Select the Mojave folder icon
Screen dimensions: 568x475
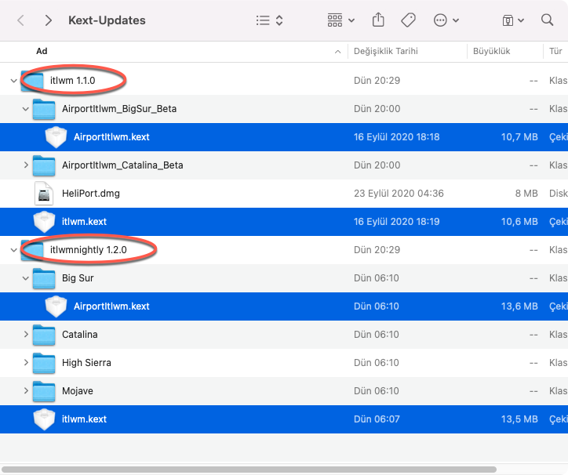pyautogui.click(x=44, y=391)
